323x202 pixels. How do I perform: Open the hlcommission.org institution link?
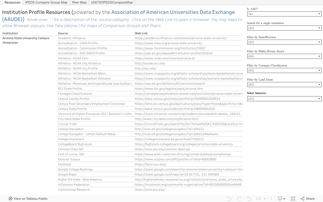[x=170, y=48]
